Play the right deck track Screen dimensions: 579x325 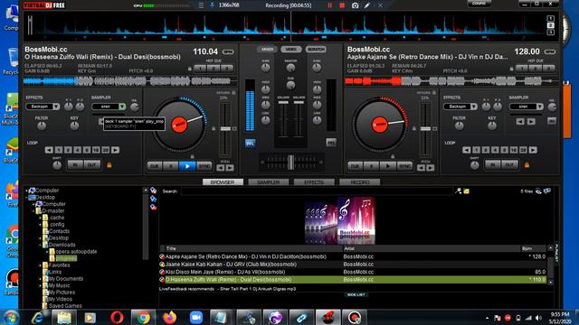click(x=387, y=166)
